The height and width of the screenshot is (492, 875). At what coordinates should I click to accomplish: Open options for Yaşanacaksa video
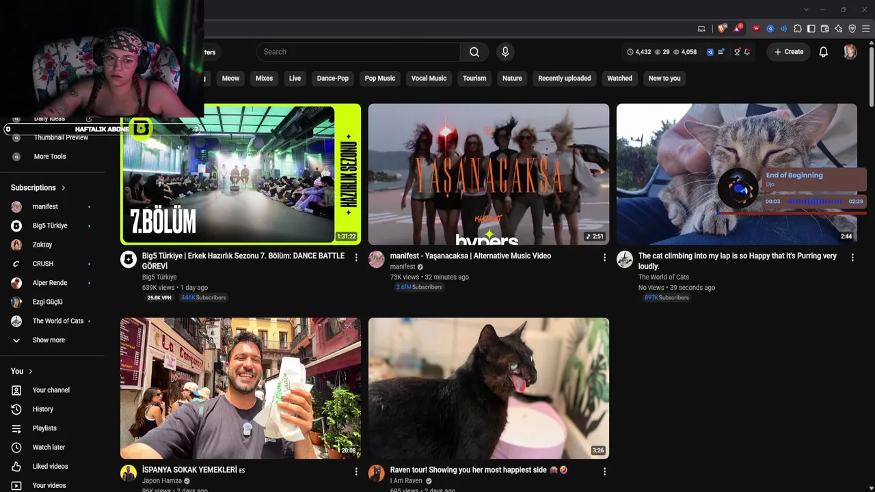pyautogui.click(x=604, y=258)
